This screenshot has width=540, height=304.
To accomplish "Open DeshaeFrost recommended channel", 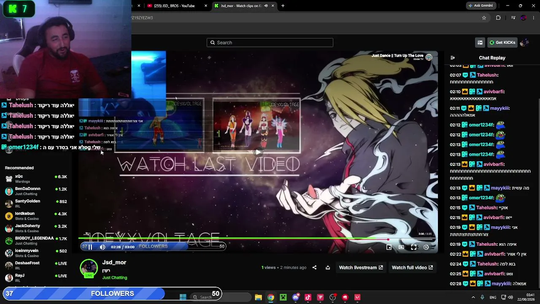I will point(36,265).
